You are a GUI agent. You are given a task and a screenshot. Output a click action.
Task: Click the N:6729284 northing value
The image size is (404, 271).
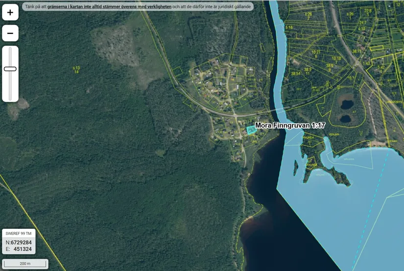click(x=19, y=243)
